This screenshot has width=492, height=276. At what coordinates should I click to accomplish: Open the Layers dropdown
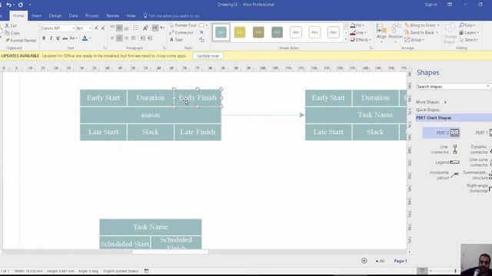(x=469, y=32)
